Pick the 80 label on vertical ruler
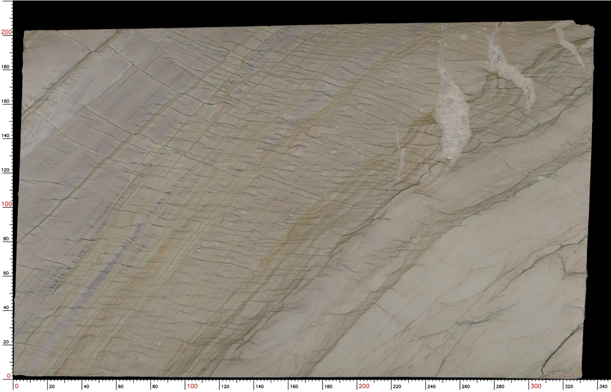This screenshot has height=392, width=611. pyautogui.click(x=7, y=239)
